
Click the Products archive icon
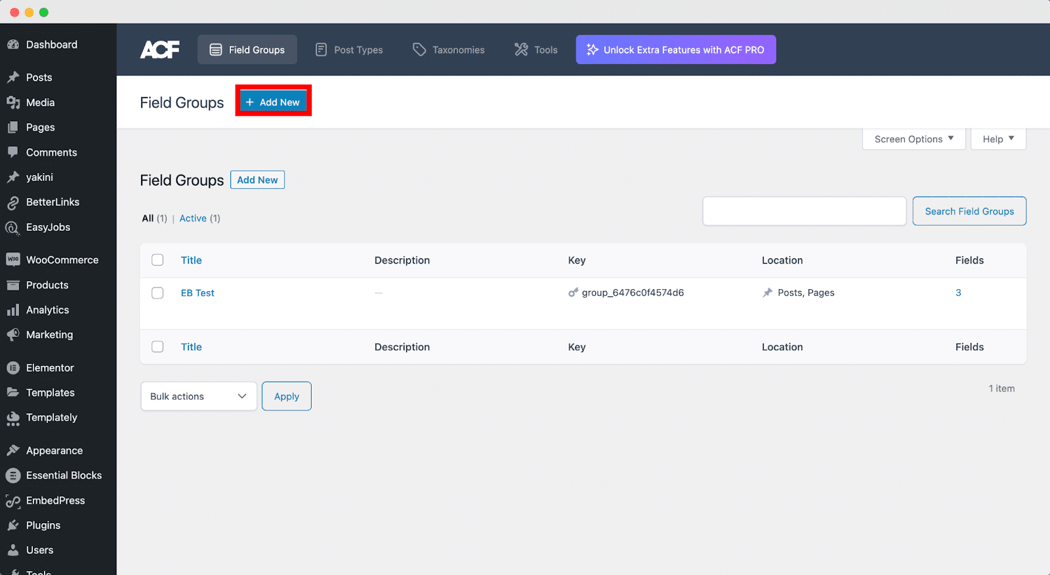pos(13,285)
